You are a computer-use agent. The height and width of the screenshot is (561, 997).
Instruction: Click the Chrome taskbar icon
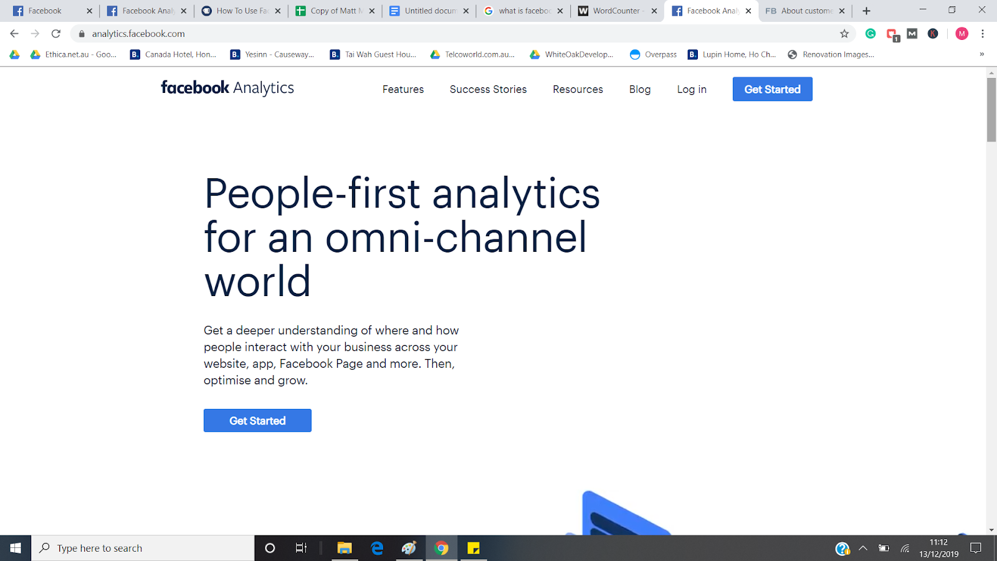pyautogui.click(x=441, y=548)
